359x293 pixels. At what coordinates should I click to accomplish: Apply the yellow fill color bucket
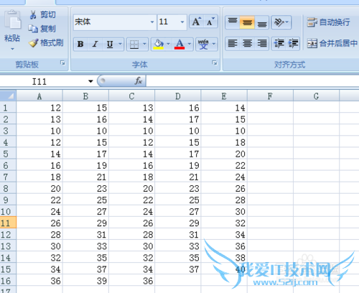[159, 44]
